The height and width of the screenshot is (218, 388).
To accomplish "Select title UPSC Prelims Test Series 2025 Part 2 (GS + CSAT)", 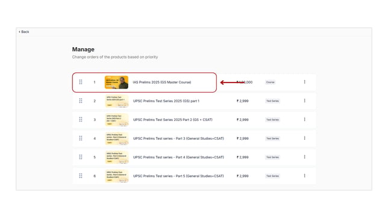I will pyautogui.click(x=173, y=120).
